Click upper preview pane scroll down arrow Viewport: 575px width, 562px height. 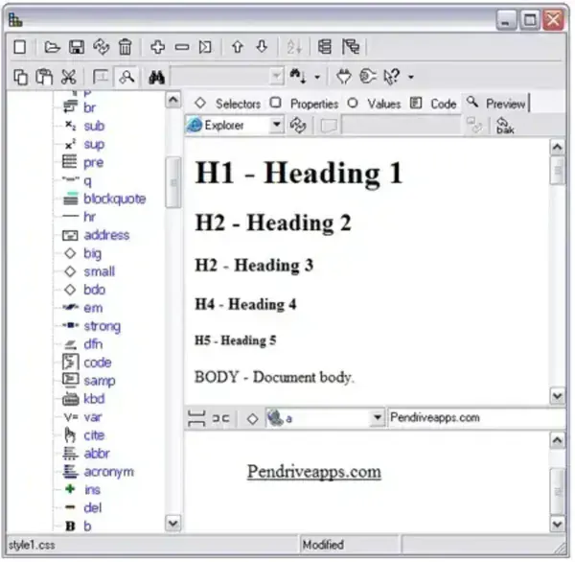(558, 396)
